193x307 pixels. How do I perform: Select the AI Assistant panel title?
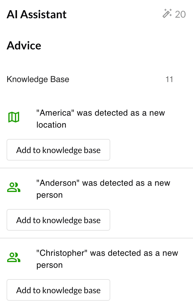[37, 14]
